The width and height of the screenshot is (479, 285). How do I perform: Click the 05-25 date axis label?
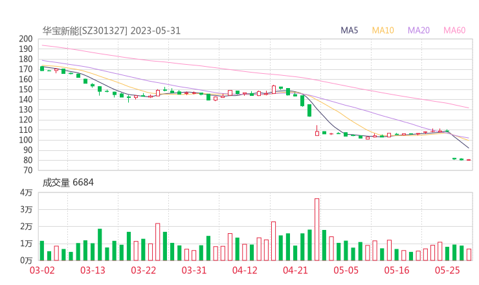[x=447, y=270]
